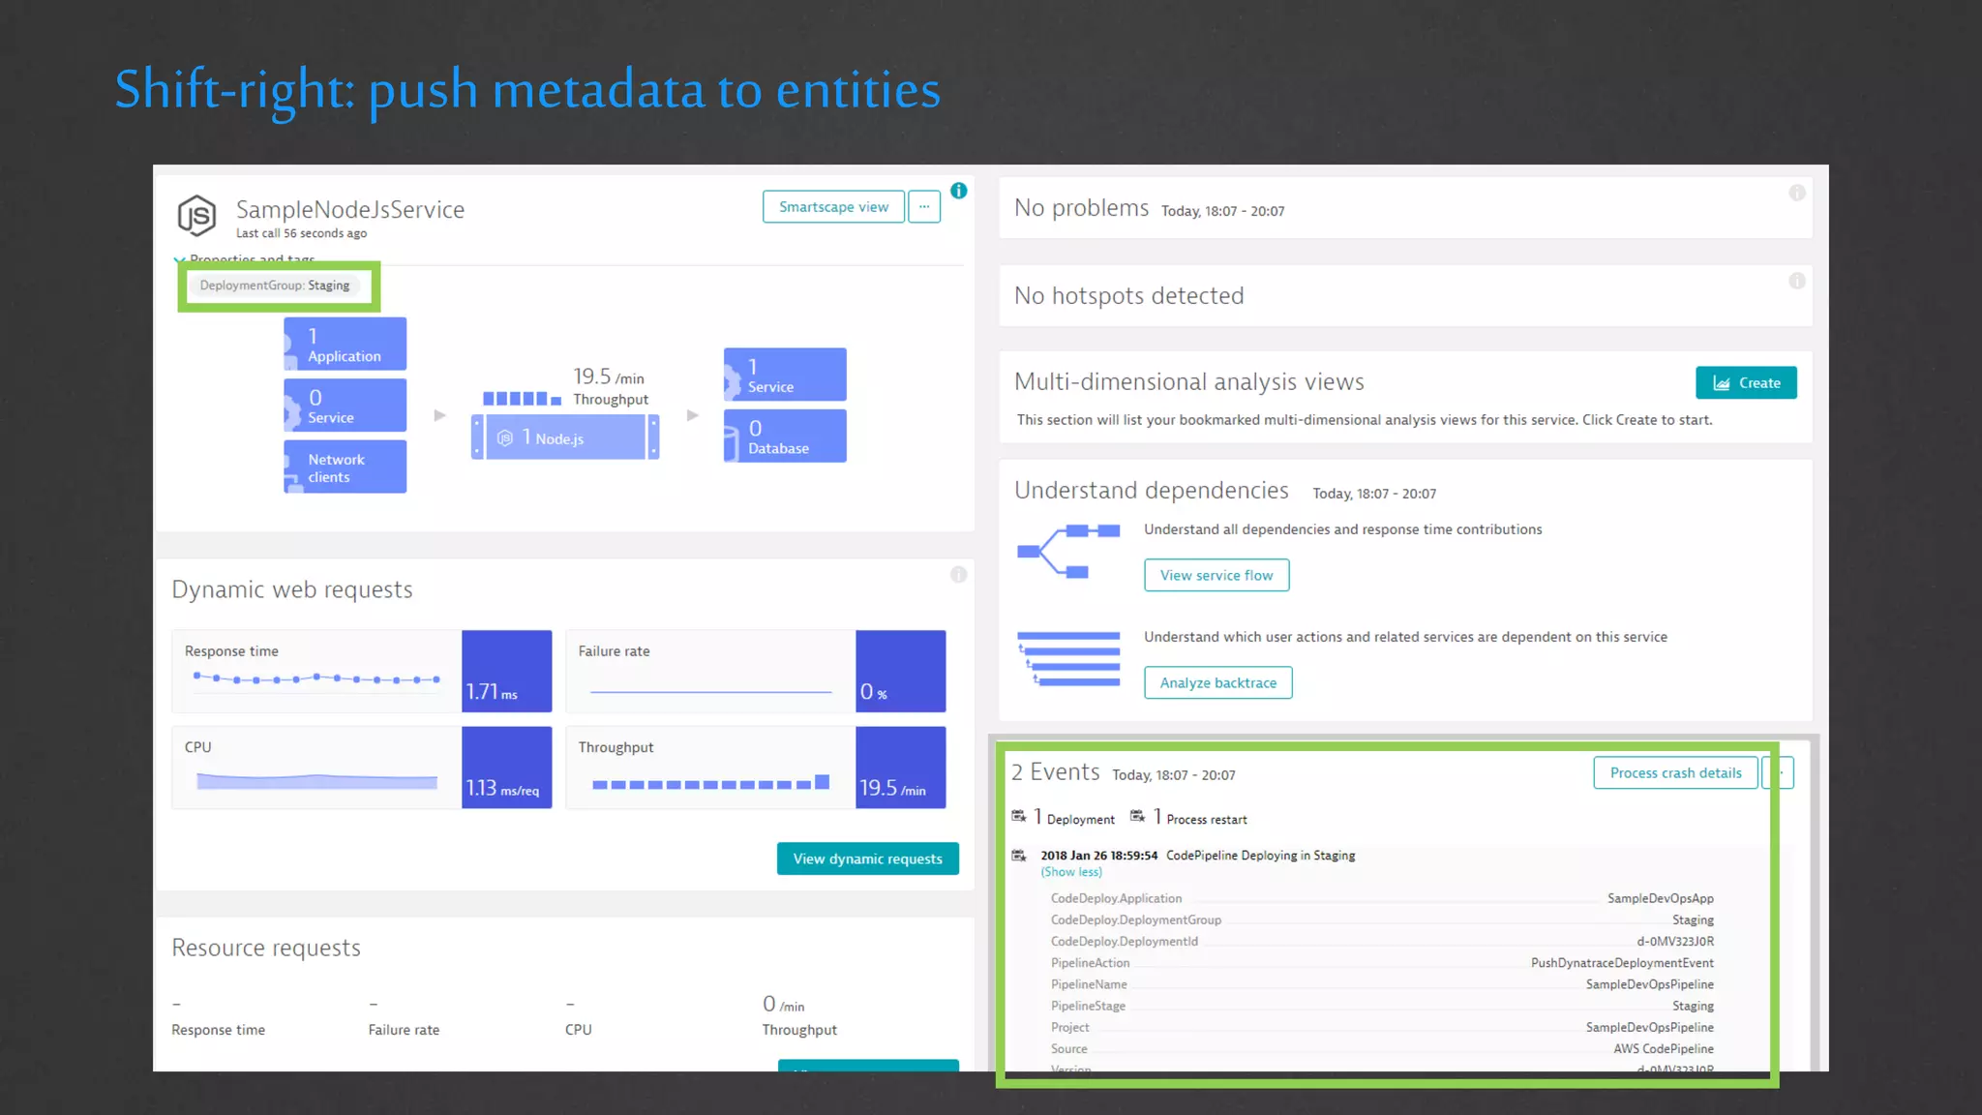Open the Smartscape view

(833, 207)
